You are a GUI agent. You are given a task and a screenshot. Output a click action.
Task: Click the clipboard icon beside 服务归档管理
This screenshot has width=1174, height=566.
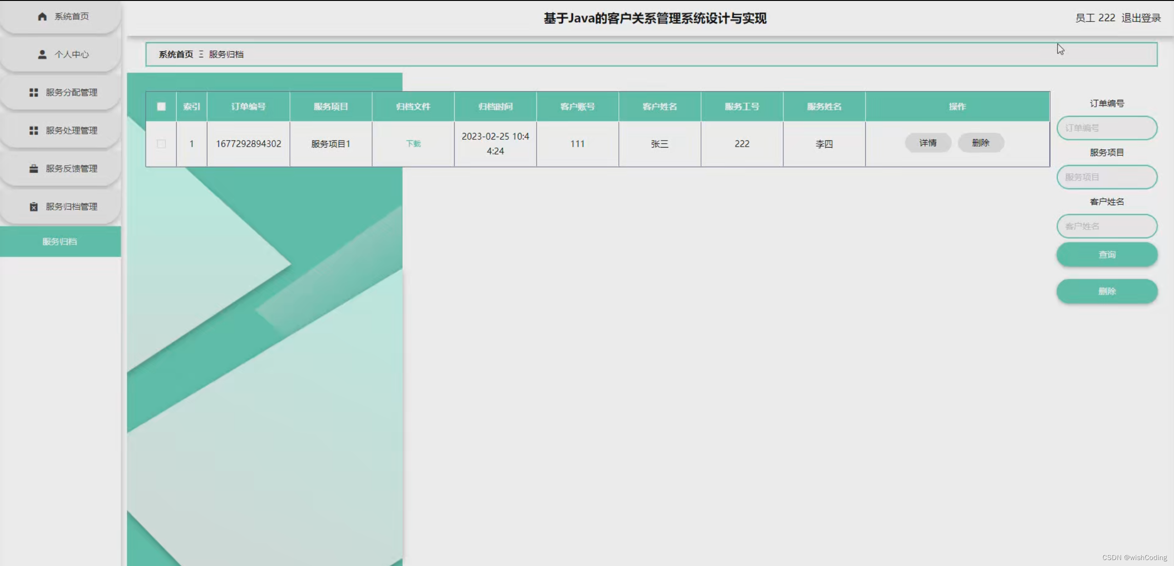point(33,207)
